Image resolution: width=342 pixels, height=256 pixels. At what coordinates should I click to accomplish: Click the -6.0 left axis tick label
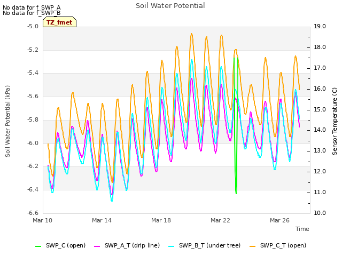tap(33, 143)
